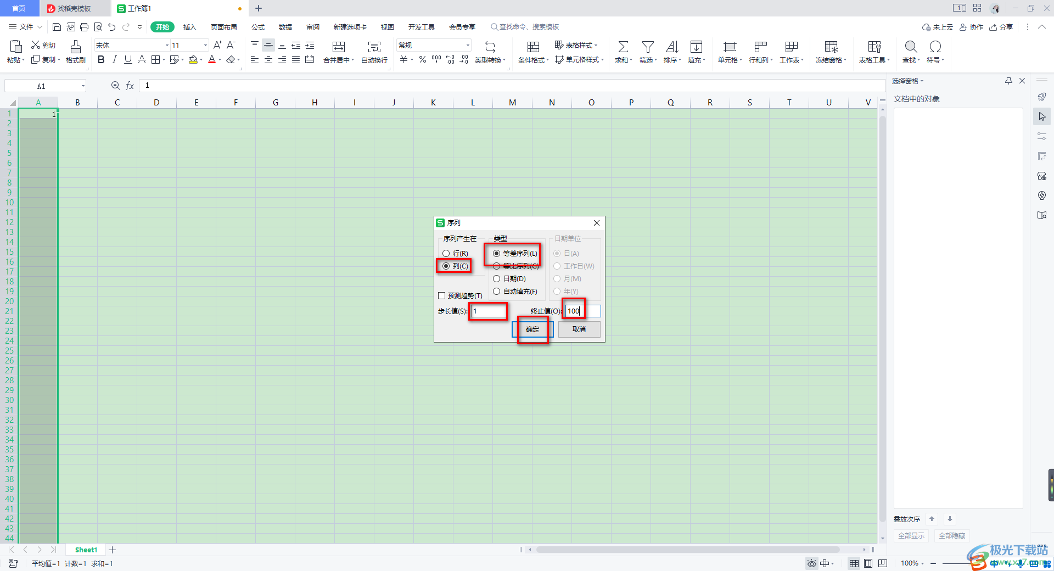The height and width of the screenshot is (571, 1054).
Task: Switch to page layout view icon
Action: [868, 563]
